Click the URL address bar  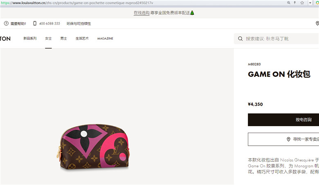pyautogui.click(x=142, y=3)
